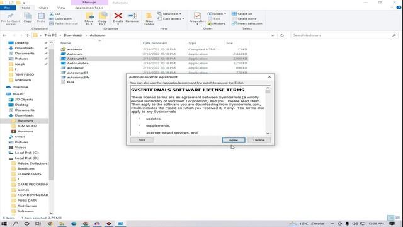Open the File menu tab

pos(8,8)
